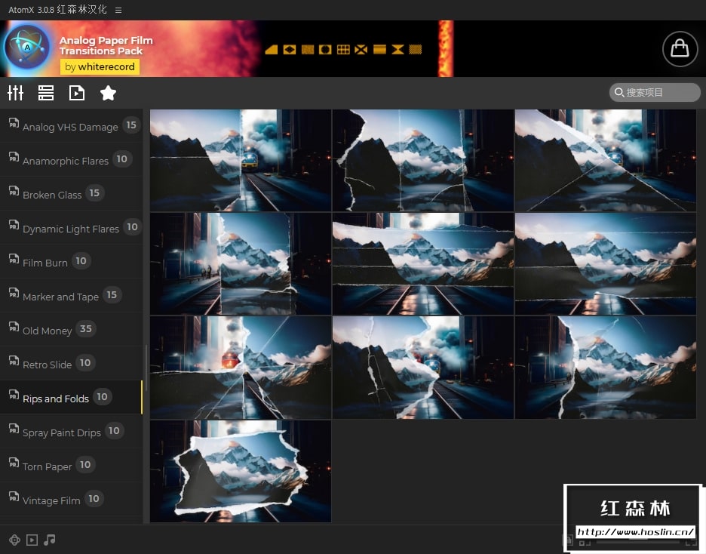Choose the Torn Paper category

71,466
